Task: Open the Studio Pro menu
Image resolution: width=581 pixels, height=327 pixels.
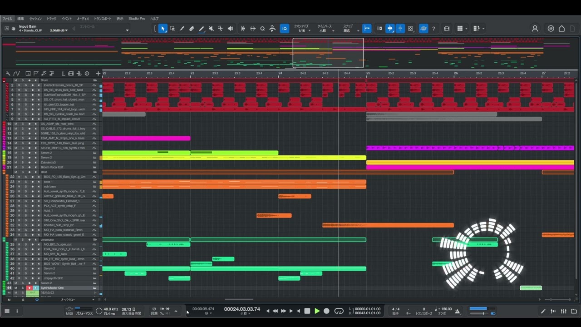Action: 137,19
